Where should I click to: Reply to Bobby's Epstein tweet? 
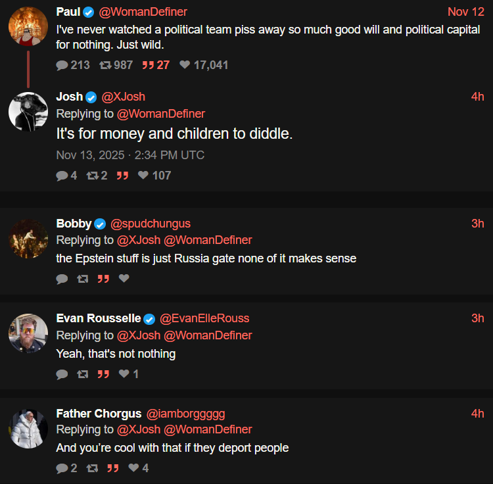pos(62,279)
